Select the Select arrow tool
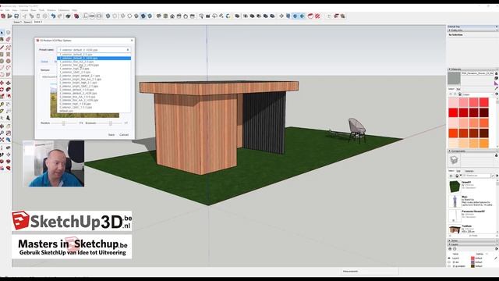Screen dimensions: 499x281 pyautogui.click(x=2, y=33)
